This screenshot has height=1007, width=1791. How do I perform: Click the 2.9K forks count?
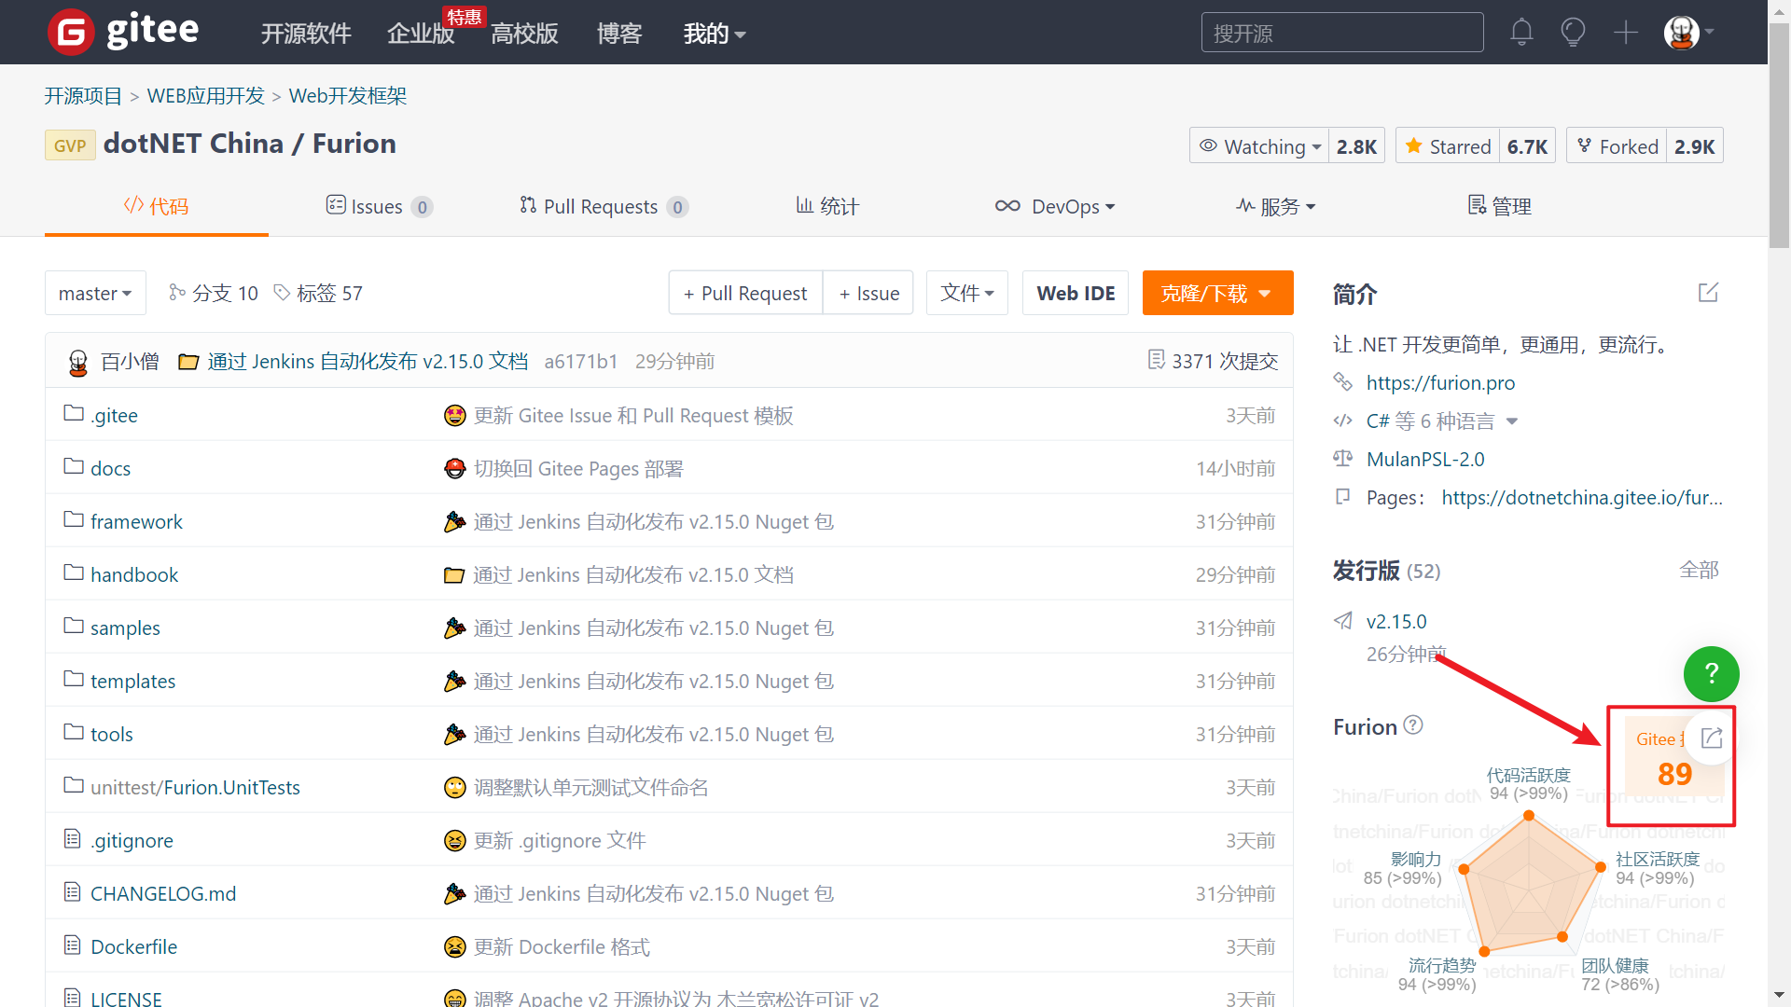point(1694,146)
